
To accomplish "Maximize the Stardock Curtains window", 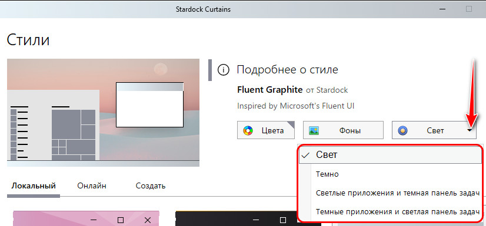I will pos(468,9).
